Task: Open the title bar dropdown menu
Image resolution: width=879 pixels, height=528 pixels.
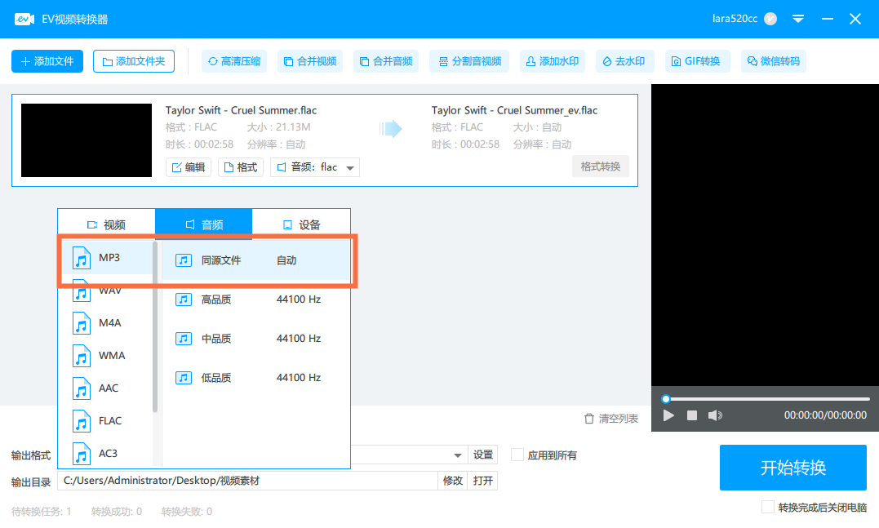Action: pyautogui.click(x=798, y=19)
